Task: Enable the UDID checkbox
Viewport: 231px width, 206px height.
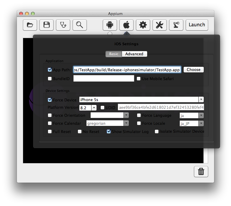Action: [102, 108]
